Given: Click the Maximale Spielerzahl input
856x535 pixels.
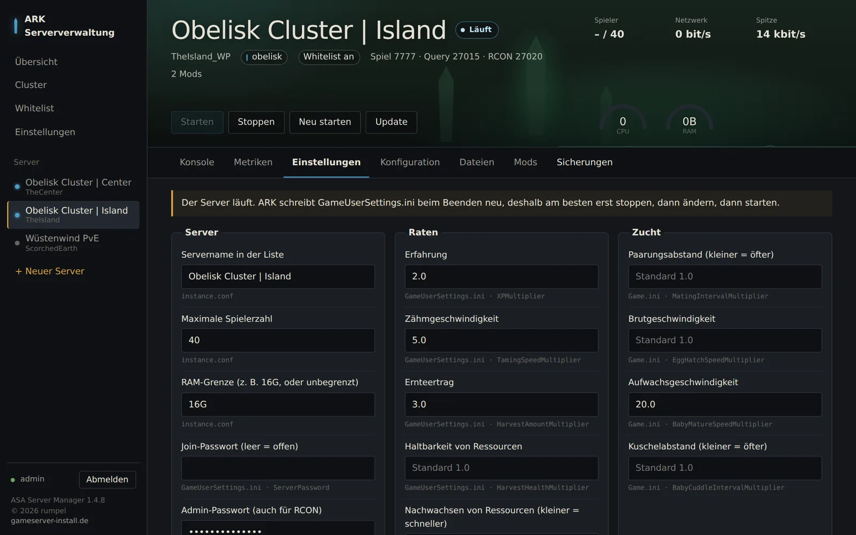Looking at the screenshot, I should 278,340.
